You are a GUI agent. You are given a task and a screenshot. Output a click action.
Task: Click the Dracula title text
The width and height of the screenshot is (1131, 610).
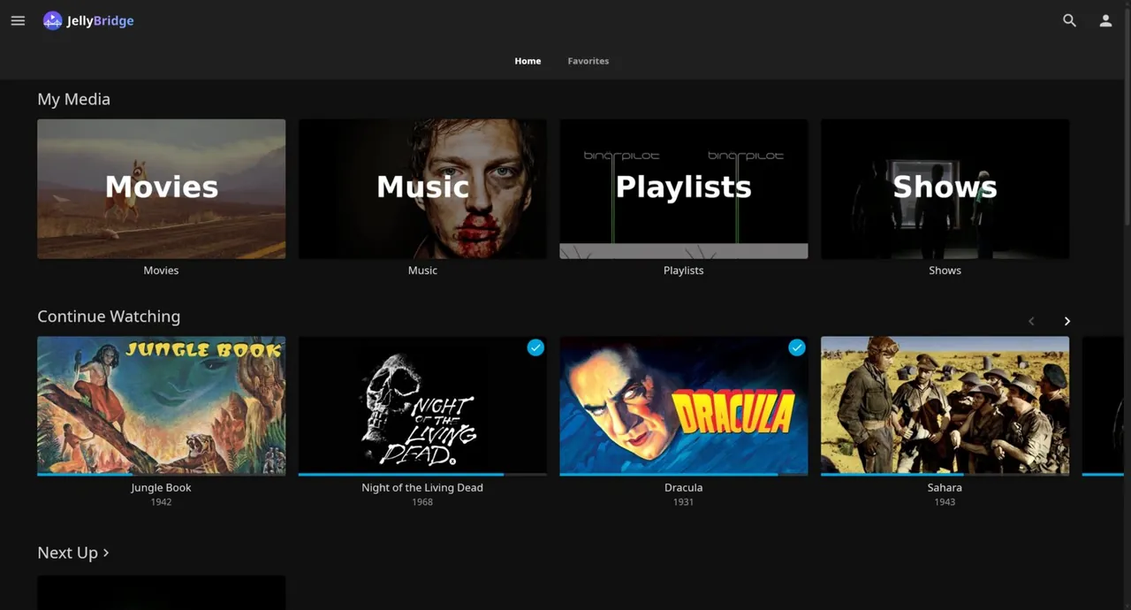click(x=684, y=487)
